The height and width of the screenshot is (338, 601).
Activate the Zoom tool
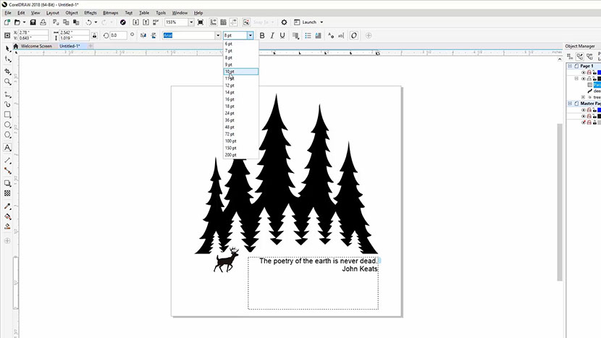tap(8, 82)
